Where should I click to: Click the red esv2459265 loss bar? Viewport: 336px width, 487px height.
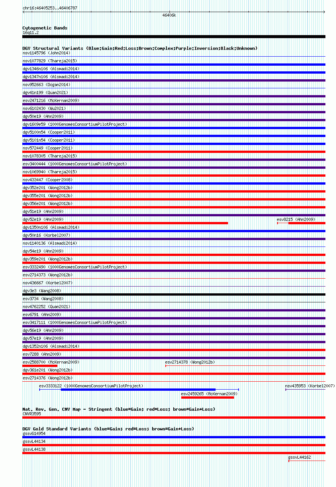(208, 398)
